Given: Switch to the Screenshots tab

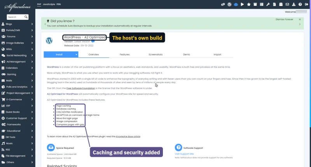Looking at the screenshot, I should coord(155,54).
